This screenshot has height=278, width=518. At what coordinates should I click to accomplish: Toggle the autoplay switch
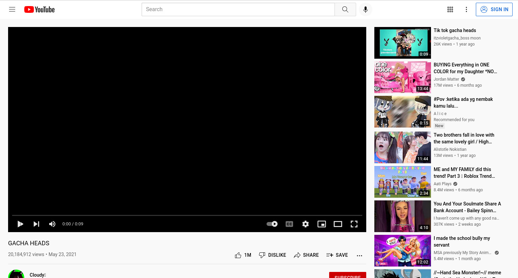pyautogui.click(x=272, y=224)
